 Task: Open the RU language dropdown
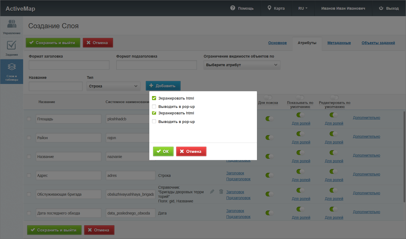click(303, 8)
